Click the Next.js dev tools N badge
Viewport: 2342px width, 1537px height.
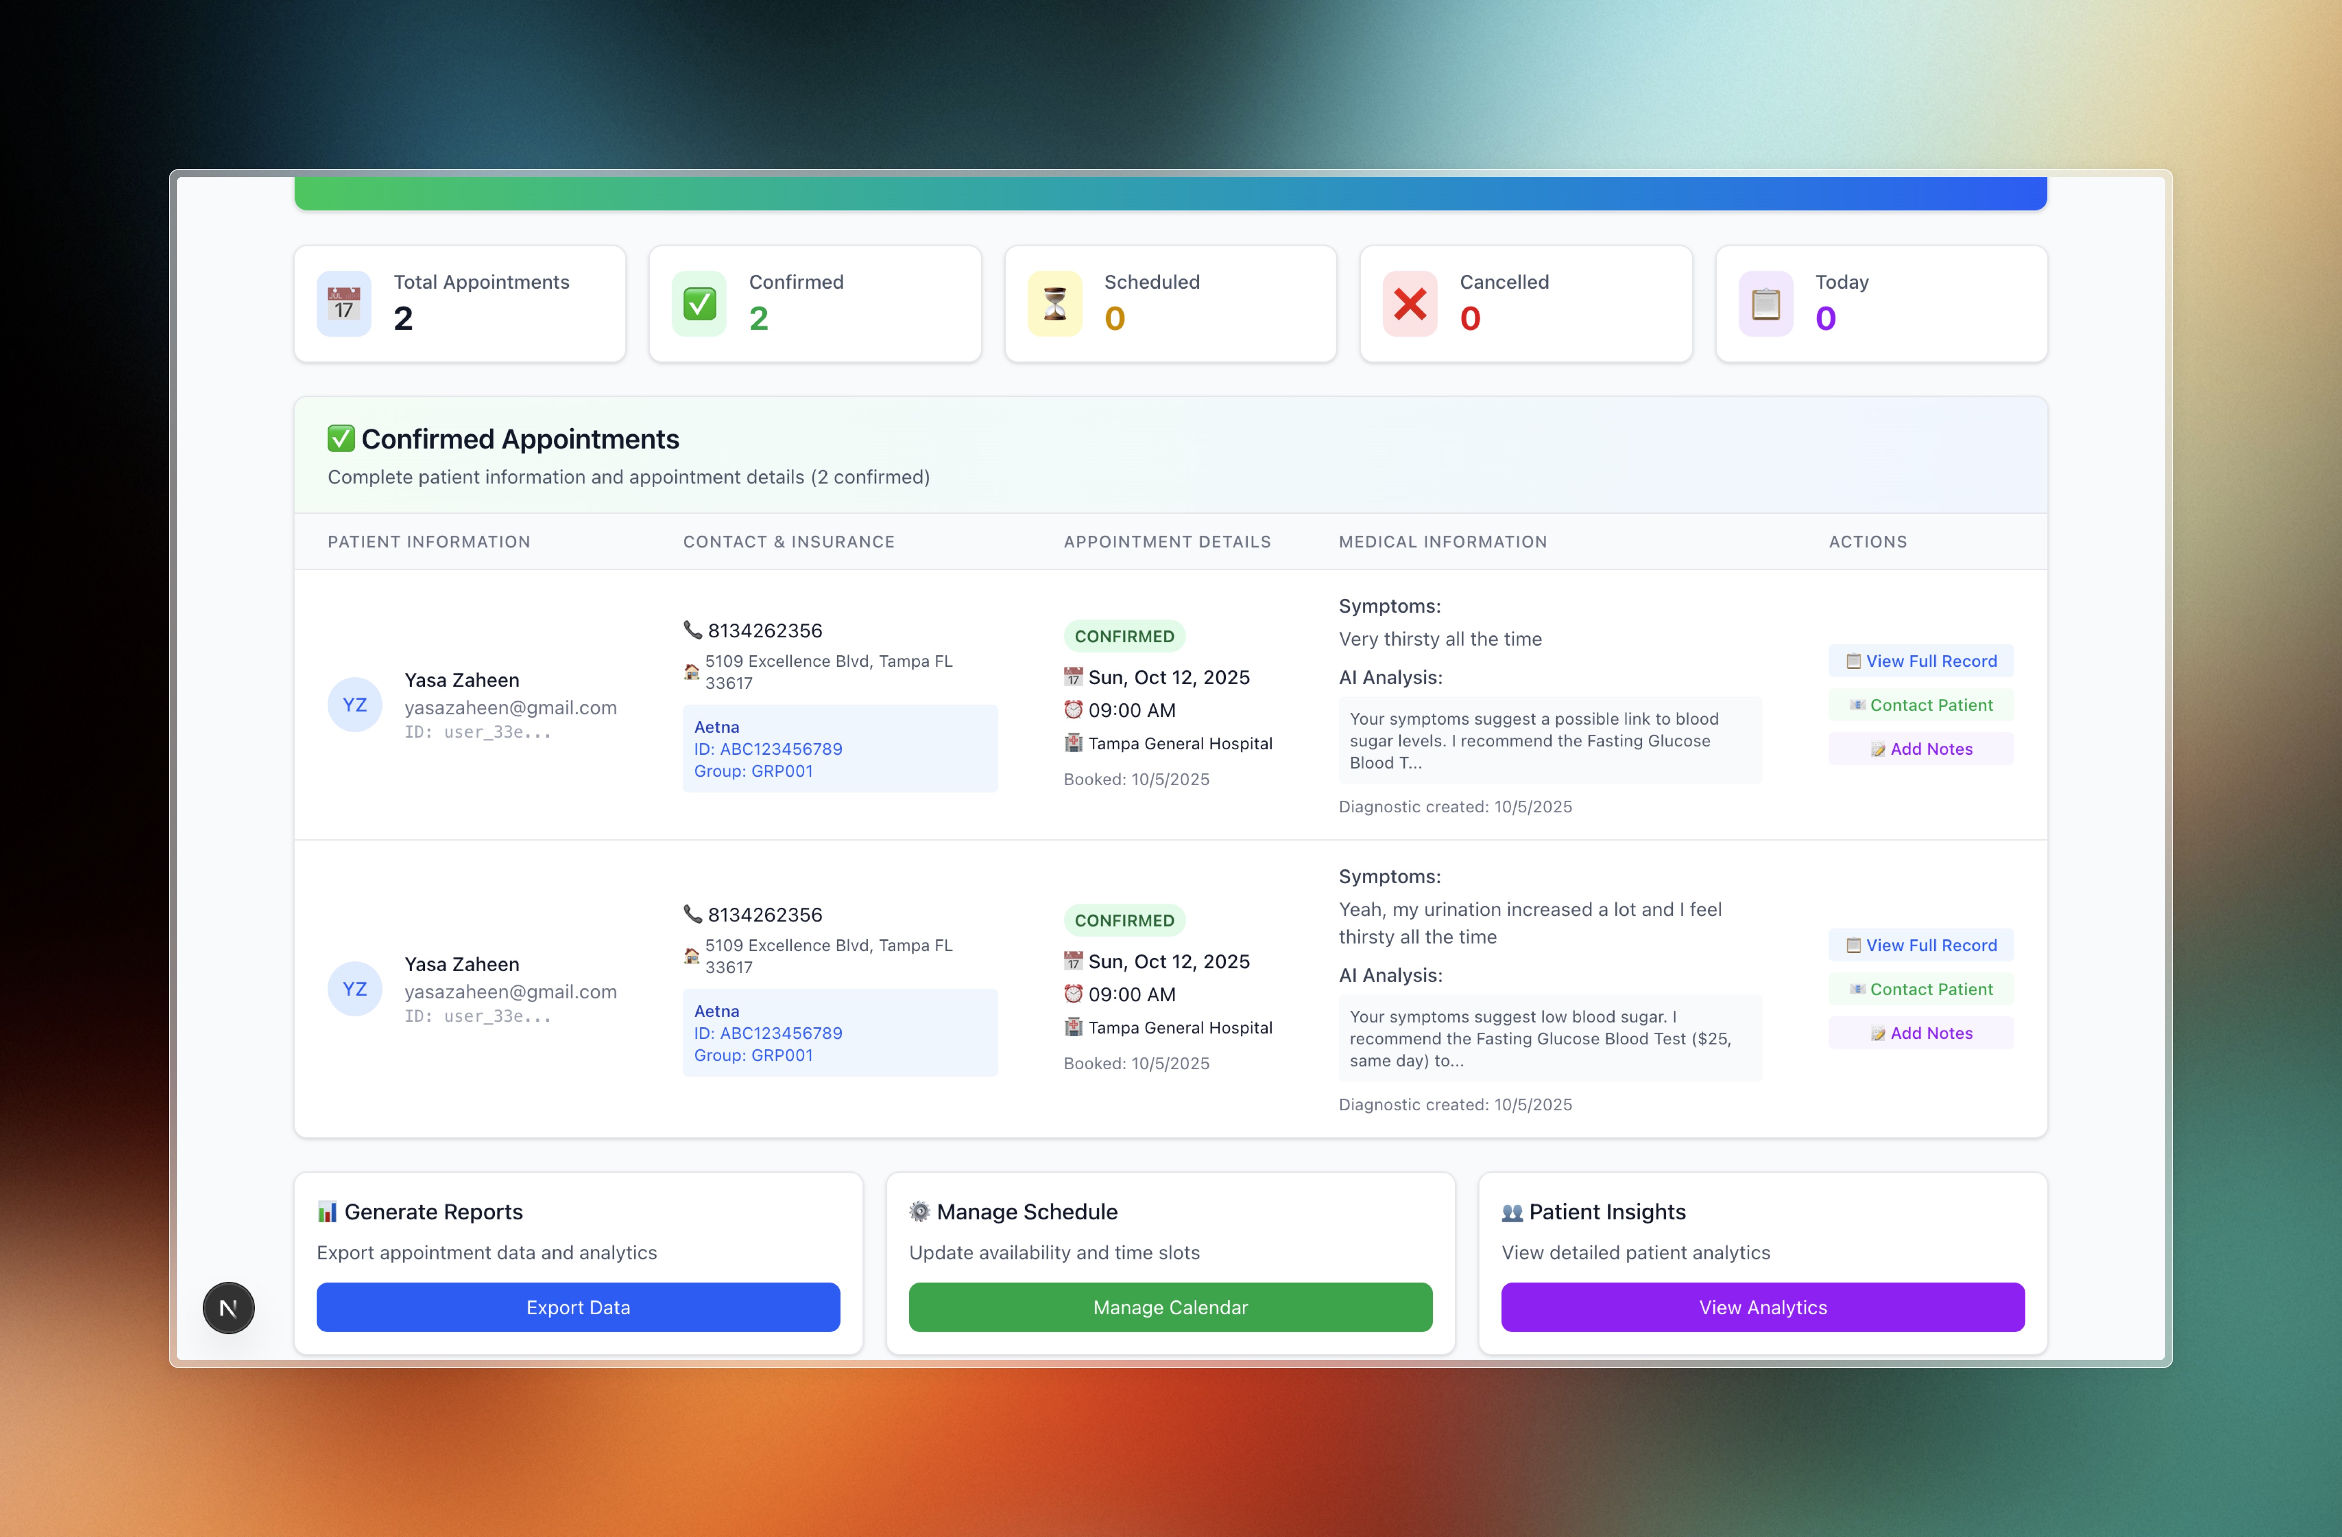click(x=228, y=1308)
